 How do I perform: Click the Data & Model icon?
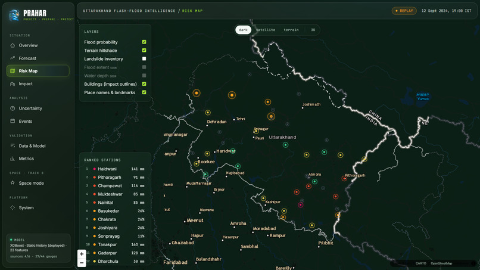click(13, 146)
